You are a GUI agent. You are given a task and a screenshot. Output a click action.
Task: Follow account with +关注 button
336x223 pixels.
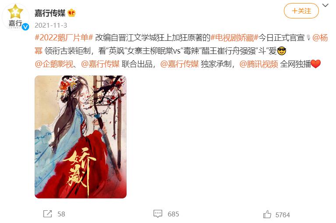301,11
